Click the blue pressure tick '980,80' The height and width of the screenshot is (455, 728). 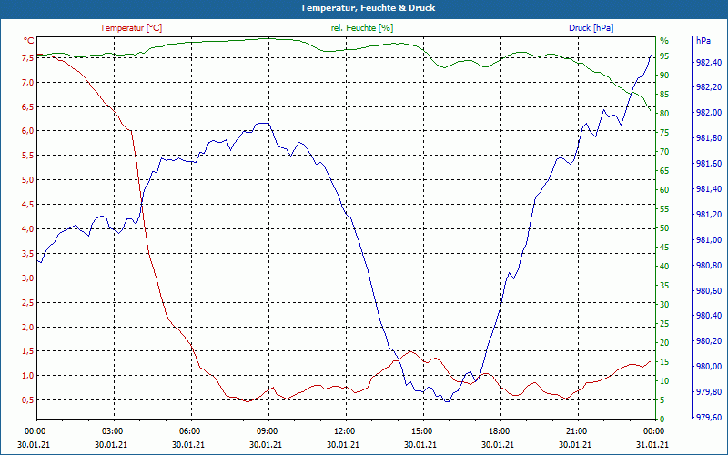coord(709,265)
